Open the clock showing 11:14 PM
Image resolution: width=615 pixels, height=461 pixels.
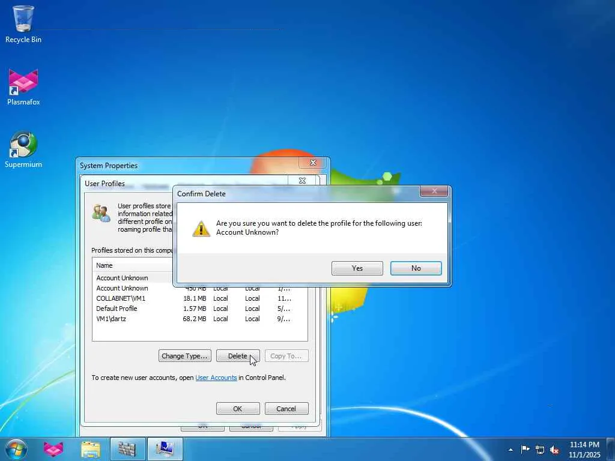(584, 449)
